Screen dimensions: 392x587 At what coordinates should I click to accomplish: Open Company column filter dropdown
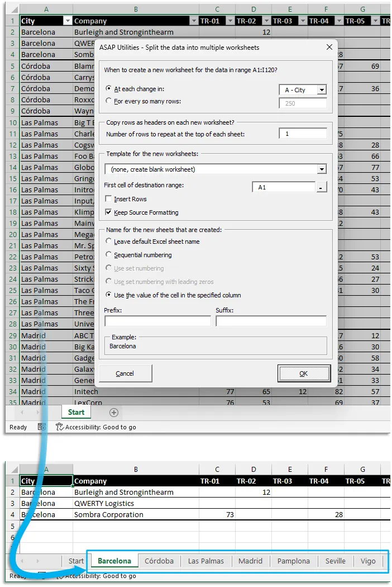pyautogui.click(x=193, y=21)
